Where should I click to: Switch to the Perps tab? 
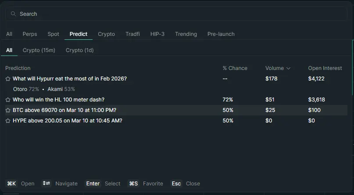[x=30, y=34]
